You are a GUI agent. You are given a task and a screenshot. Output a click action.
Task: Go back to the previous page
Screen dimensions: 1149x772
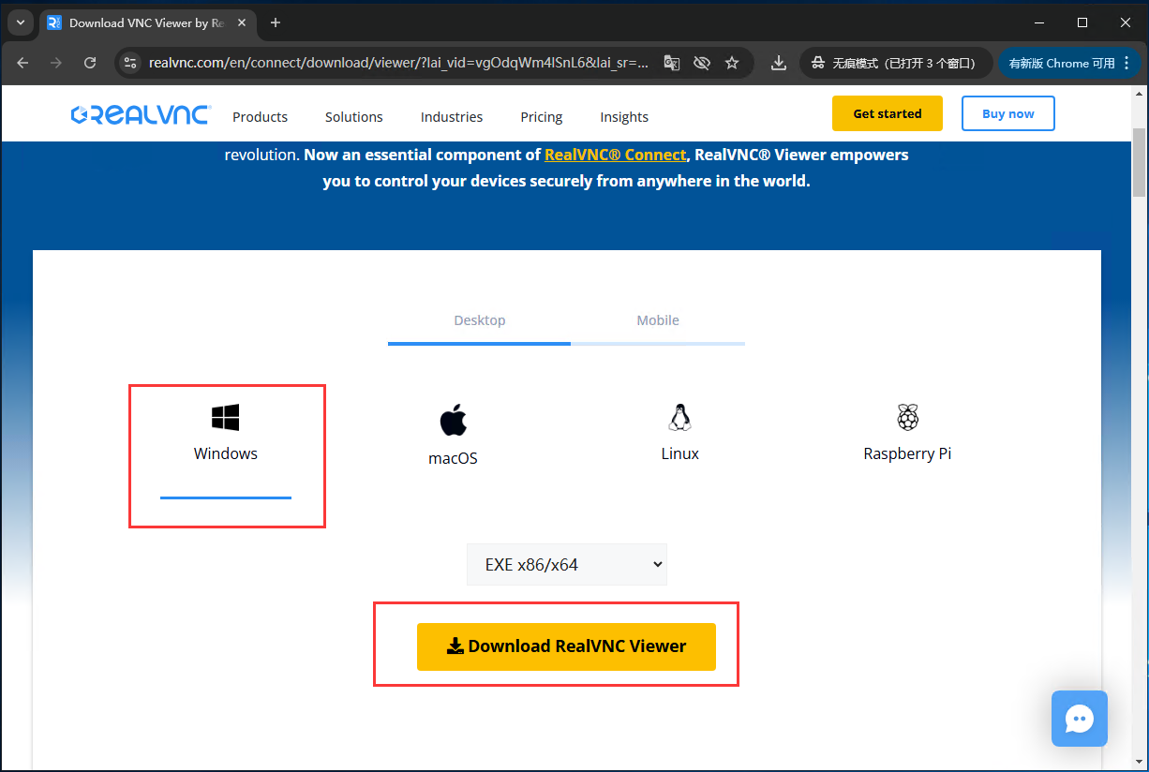23,63
